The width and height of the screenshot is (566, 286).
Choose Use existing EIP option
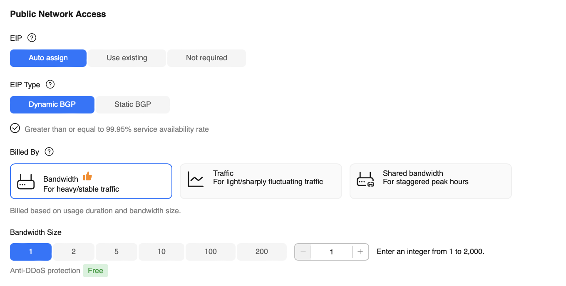pos(127,58)
